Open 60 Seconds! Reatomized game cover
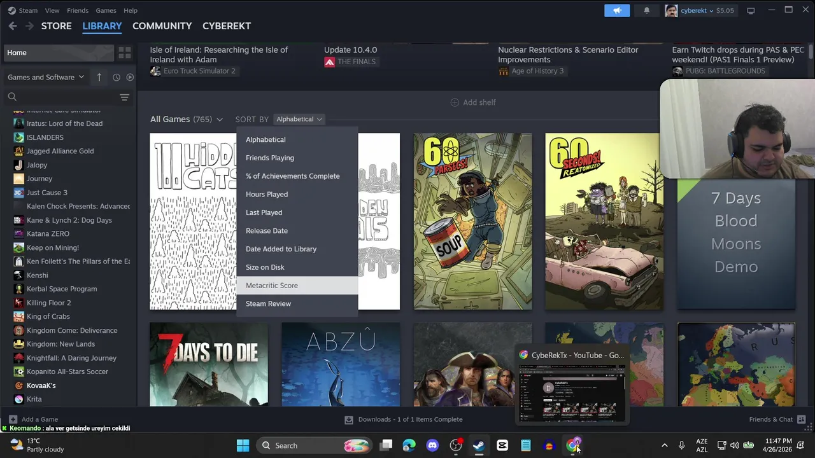The width and height of the screenshot is (815, 458). coord(604,221)
